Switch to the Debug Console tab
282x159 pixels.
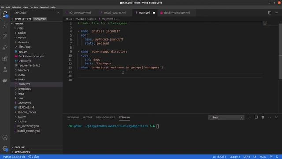pos(105,117)
